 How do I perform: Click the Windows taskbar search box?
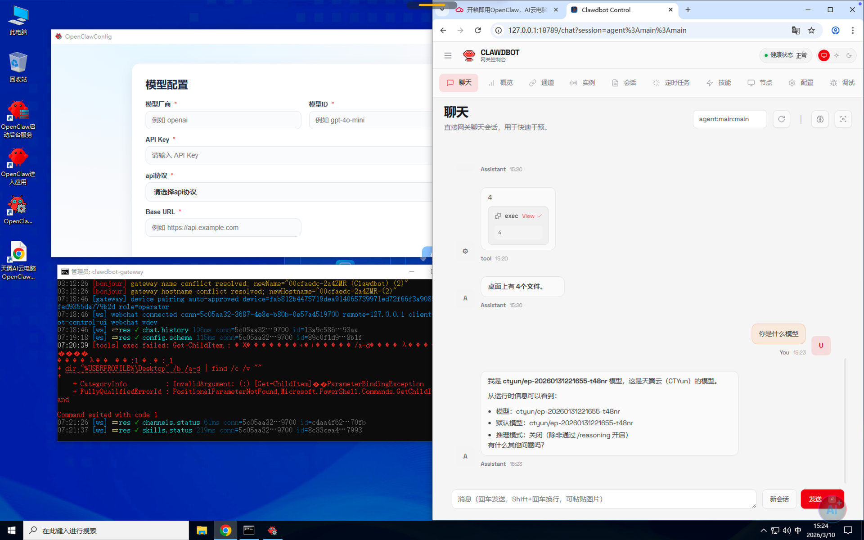click(x=106, y=531)
